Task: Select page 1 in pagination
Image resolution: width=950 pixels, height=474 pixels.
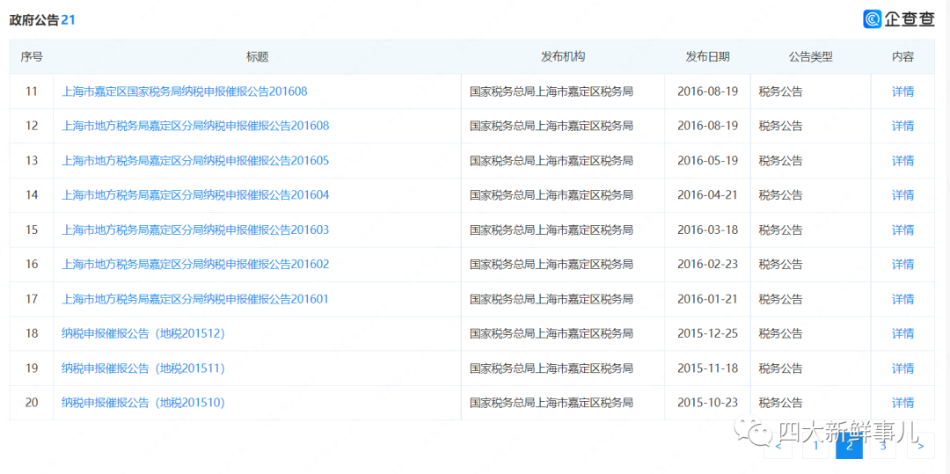Action: click(x=815, y=447)
